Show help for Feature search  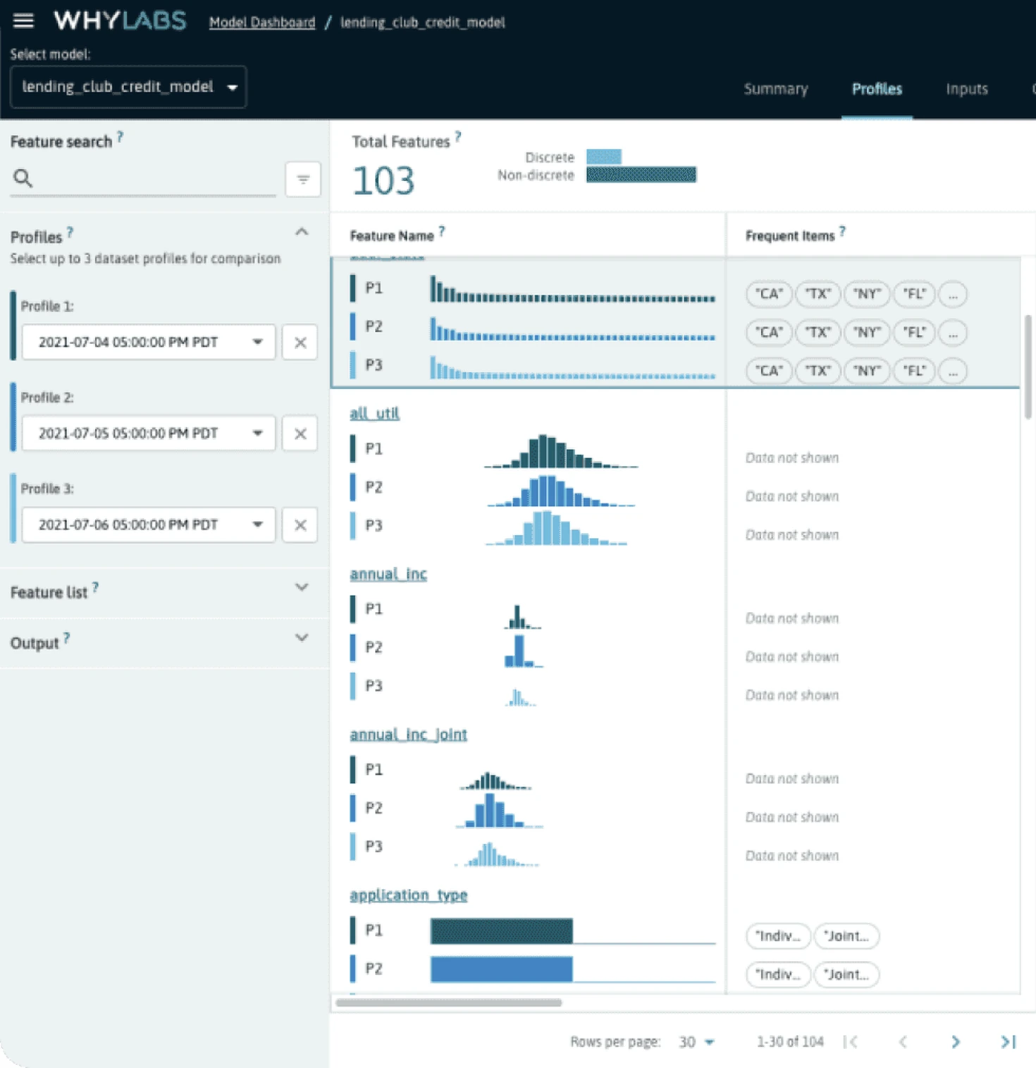121,137
